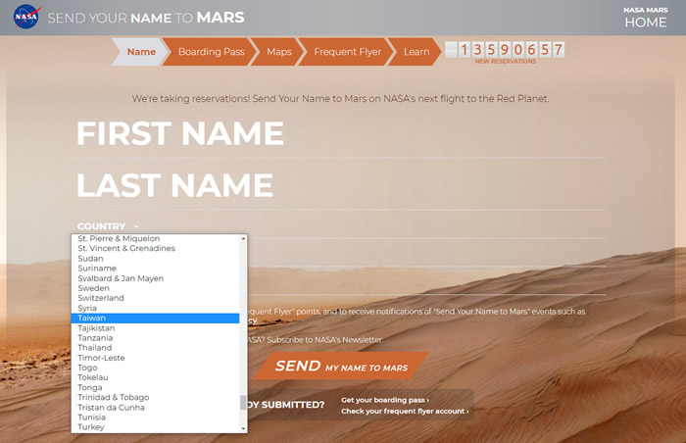Switch to the Boarding Pass tab
686x443 pixels.
pyautogui.click(x=211, y=52)
